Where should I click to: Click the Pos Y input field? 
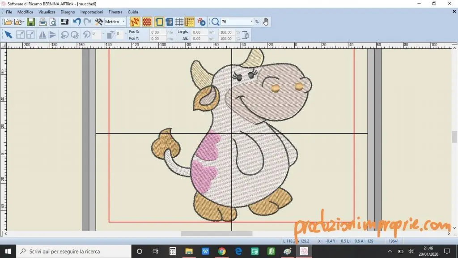(158, 39)
